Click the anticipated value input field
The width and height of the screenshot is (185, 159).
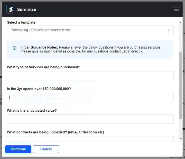point(90,119)
